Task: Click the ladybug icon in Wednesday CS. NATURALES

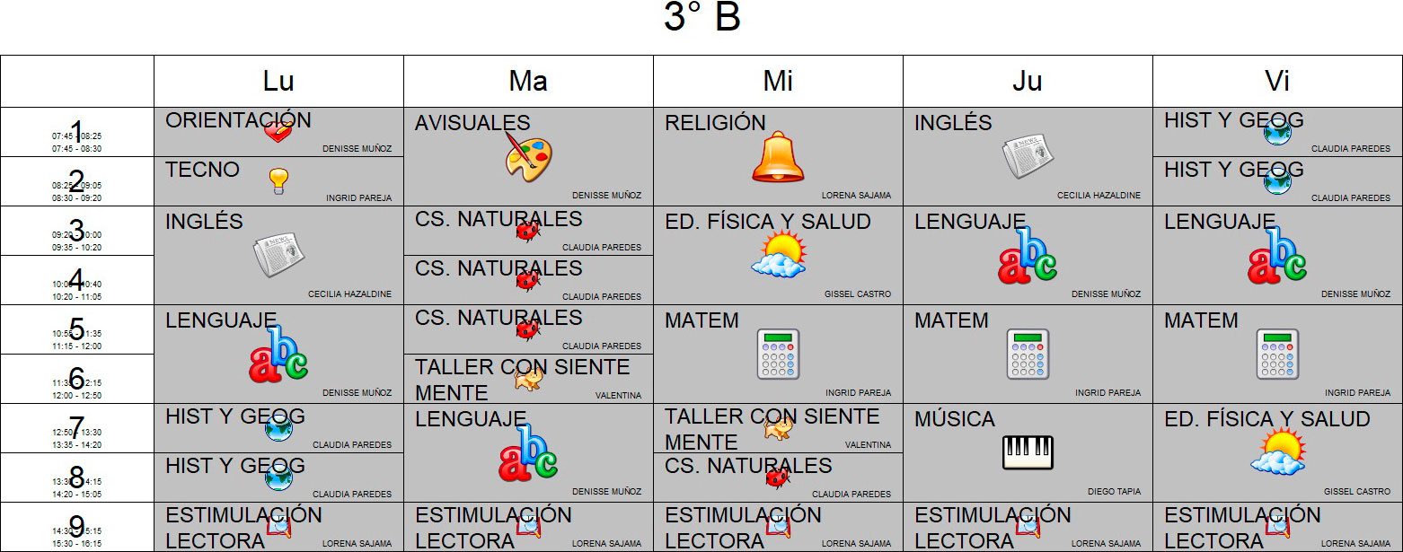Action: pyautogui.click(x=778, y=477)
